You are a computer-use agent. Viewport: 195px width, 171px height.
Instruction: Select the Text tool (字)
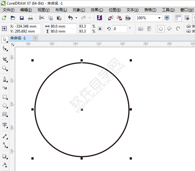click(x=5, y=125)
